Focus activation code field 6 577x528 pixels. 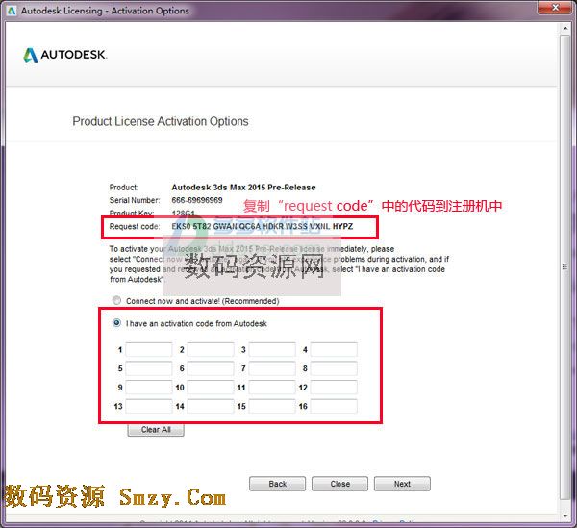pyautogui.click(x=211, y=368)
